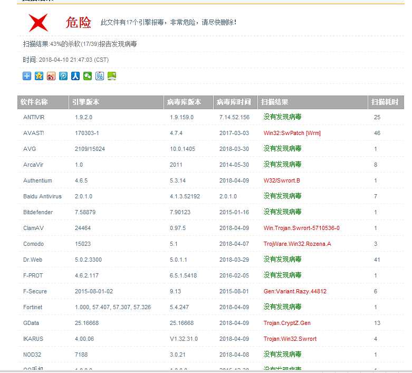
Task: Click the ClamAV row name
Action: click(33, 228)
